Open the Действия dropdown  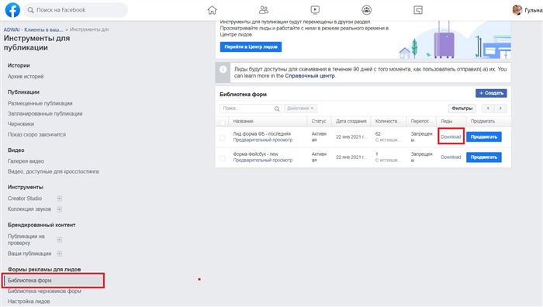click(x=301, y=109)
